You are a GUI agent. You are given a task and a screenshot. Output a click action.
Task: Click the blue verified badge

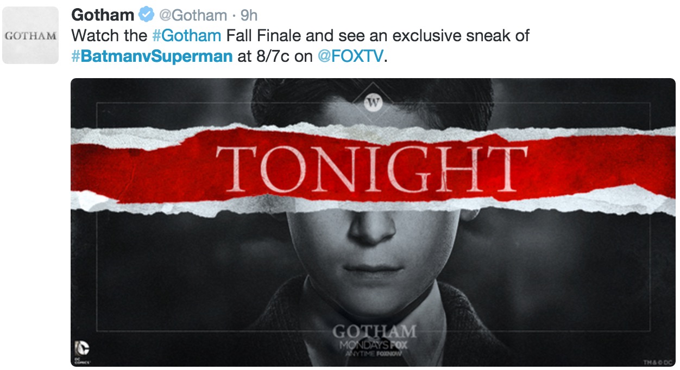coord(146,14)
